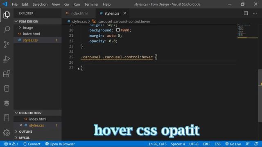Show errors and warnings in status bar
The height and width of the screenshot is (147, 262).
pyautogui.click(x=11, y=144)
